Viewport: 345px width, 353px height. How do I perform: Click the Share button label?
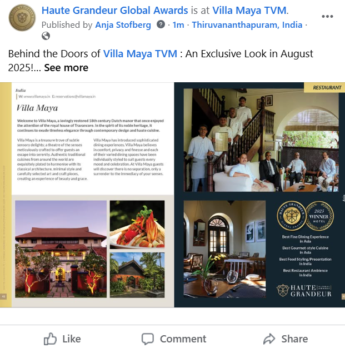point(294,339)
